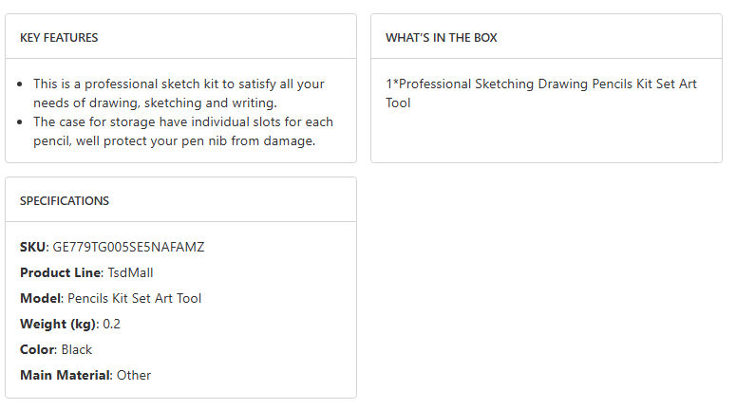This screenshot has height=410, width=736.
Task: Click the WHAT'S IN THE BOX heading
Action: click(441, 38)
